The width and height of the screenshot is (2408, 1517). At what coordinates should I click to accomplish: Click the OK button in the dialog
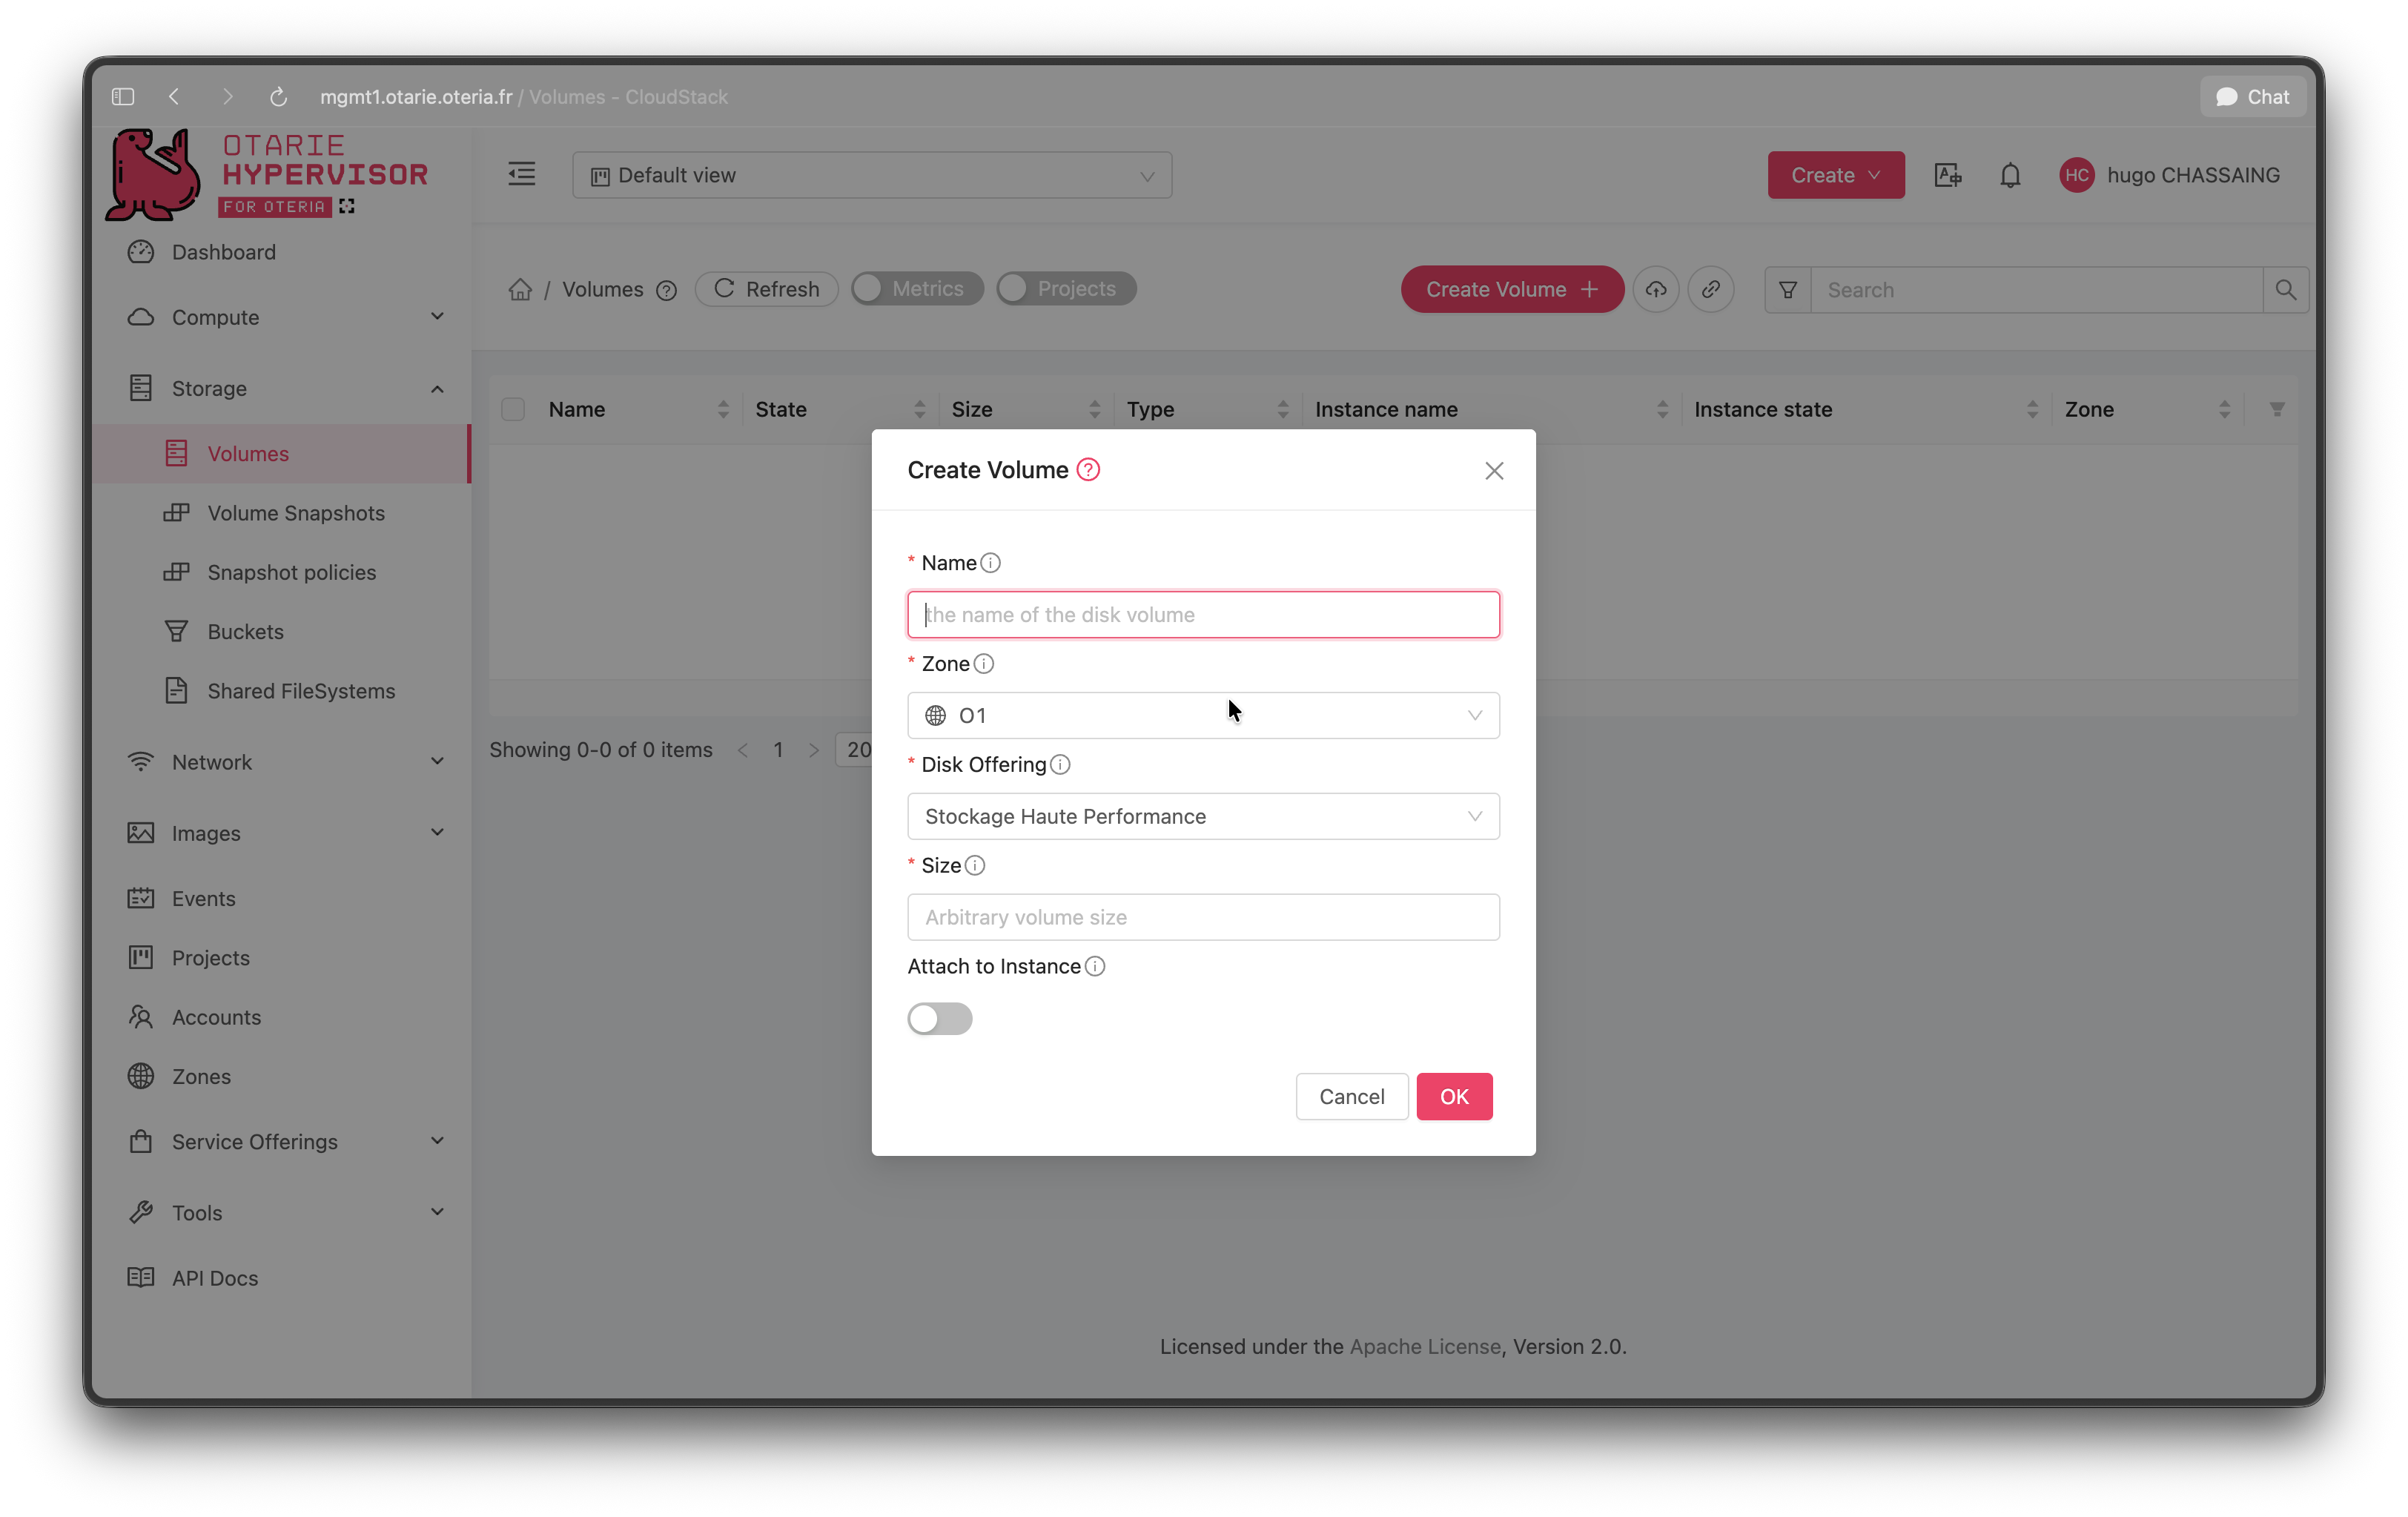(1454, 1097)
